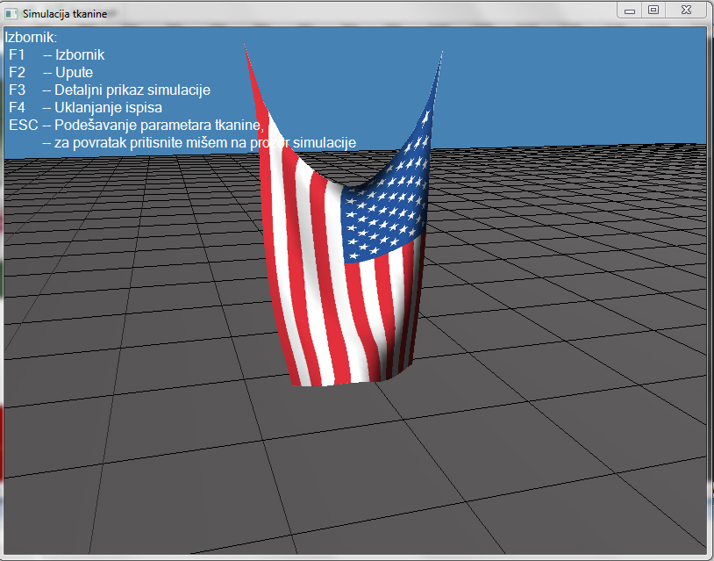
Task: Click the 'F1 -- Izbornik' line
Action: point(57,54)
